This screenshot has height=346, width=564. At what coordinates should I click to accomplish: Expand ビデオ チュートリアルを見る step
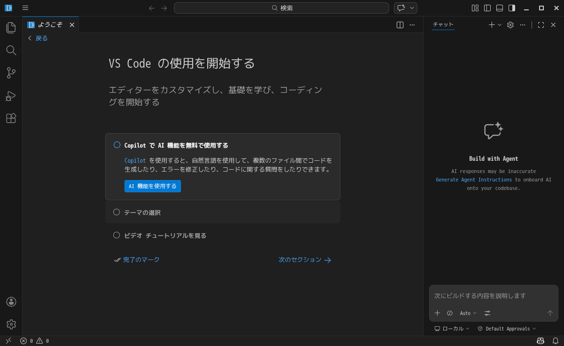[223, 236]
